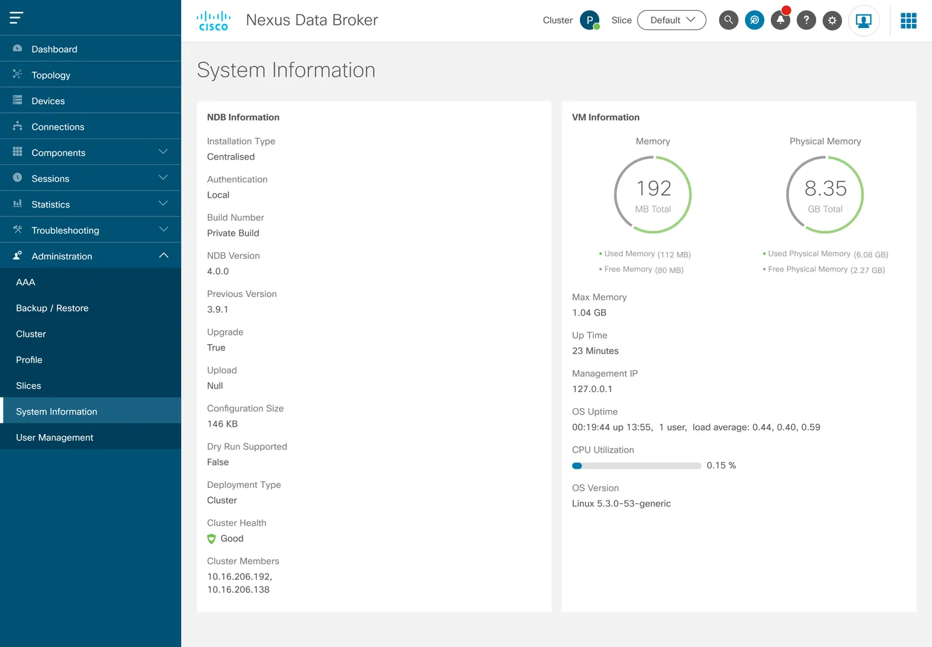The height and width of the screenshot is (647, 932).
Task: Click the Physical Memory 8.35 GB gauge
Action: [x=825, y=194]
